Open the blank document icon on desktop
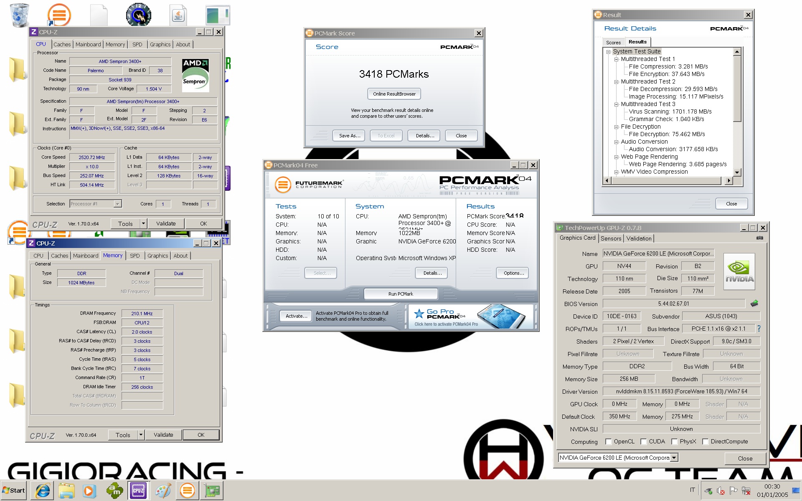Viewport: 802px width, 501px height. click(x=99, y=15)
